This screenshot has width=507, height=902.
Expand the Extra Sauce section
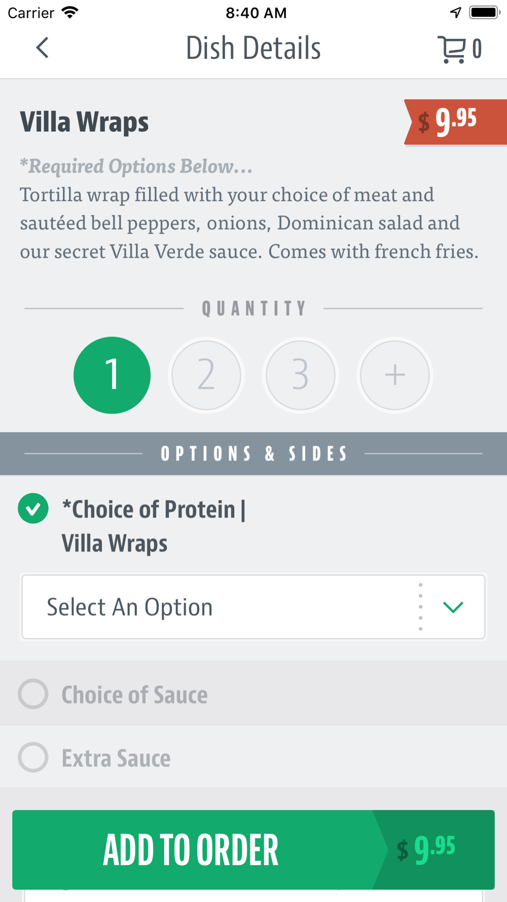(117, 758)
